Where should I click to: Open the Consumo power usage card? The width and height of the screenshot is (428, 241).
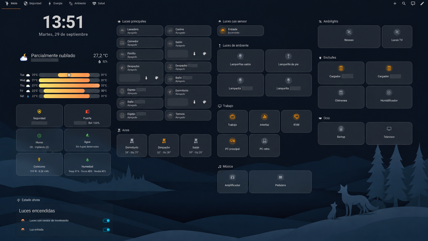click(39, 164)
